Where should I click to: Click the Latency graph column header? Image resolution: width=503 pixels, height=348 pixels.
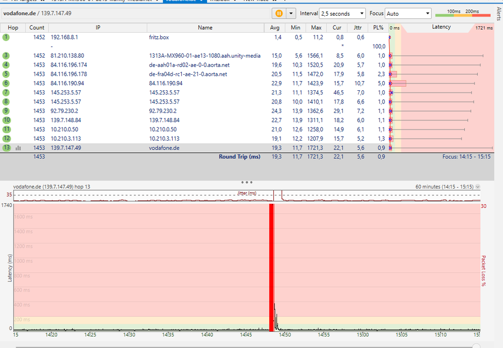coord(441,27)
